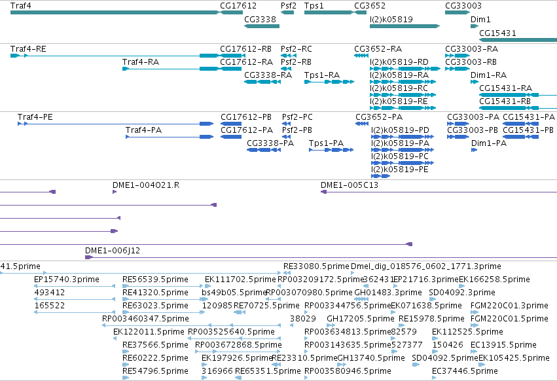Click the CG15431-PA protein label
Screen dimensions: 557x381
click(529, 117)
